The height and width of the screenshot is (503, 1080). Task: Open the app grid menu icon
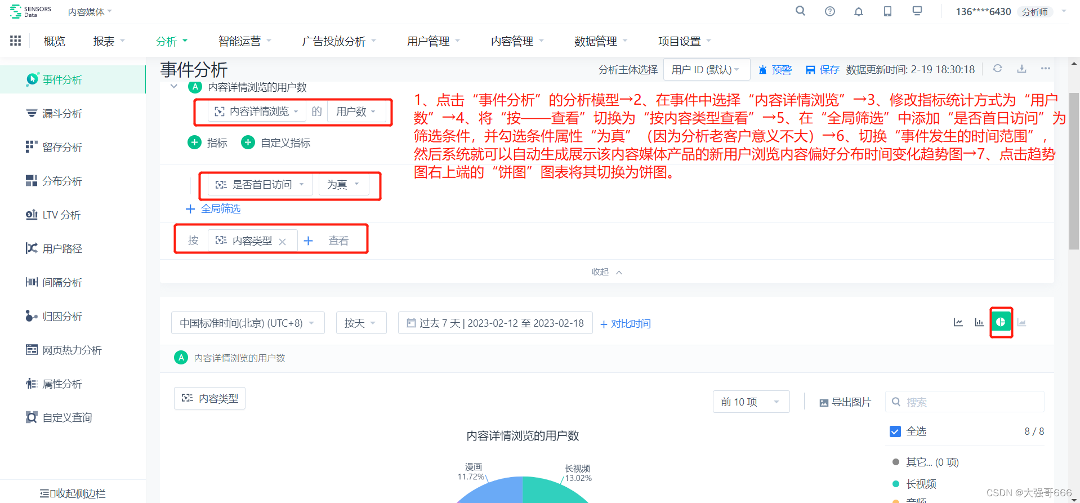(16, 41)
